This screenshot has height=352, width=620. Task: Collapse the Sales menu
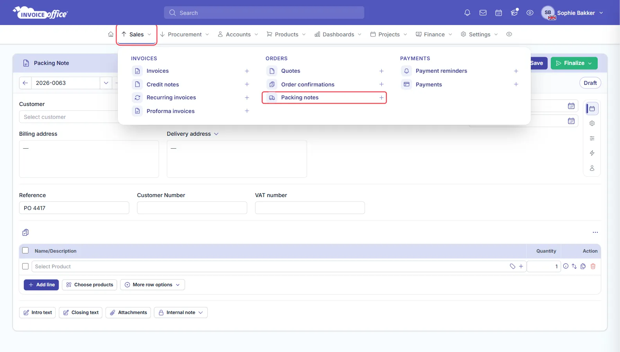pyautogui.click(x=137, y=34)
